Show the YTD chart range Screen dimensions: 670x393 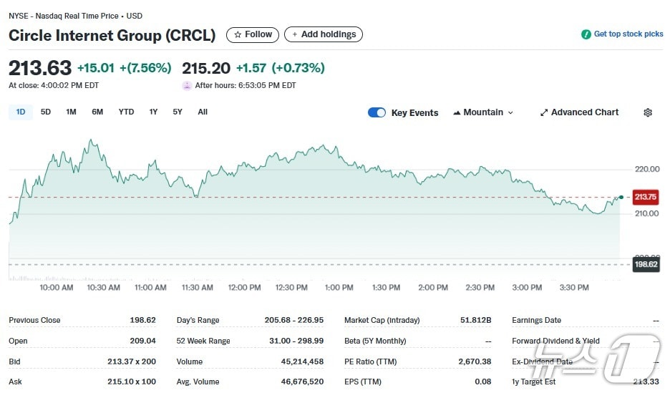pyautogui.click(x=126, y=112)
